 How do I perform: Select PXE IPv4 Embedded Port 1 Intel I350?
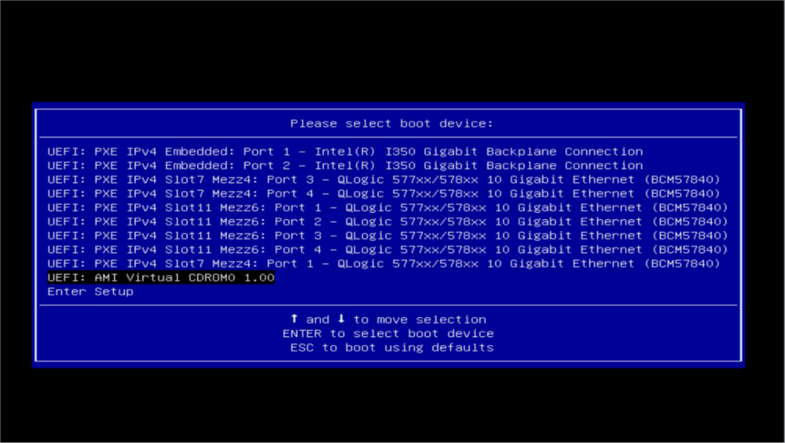[x=345, y=151]
